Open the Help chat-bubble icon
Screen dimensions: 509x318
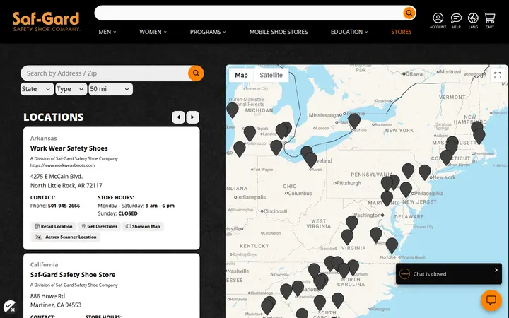click(x=456, y=20)
